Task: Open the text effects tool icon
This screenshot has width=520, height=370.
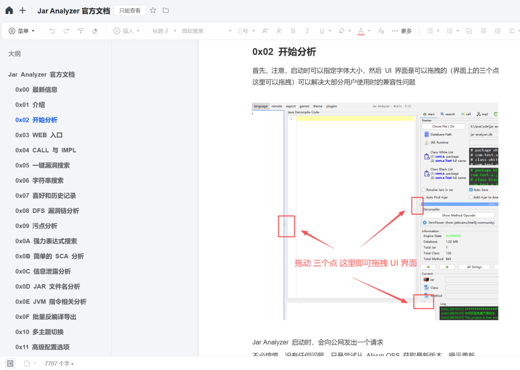Action: [x=381, y=31]
